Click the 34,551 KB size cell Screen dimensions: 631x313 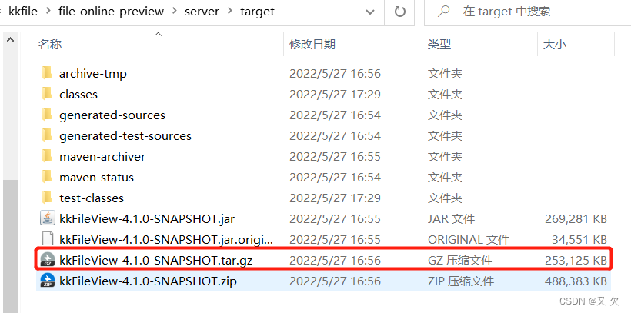(x=579, y=239)
